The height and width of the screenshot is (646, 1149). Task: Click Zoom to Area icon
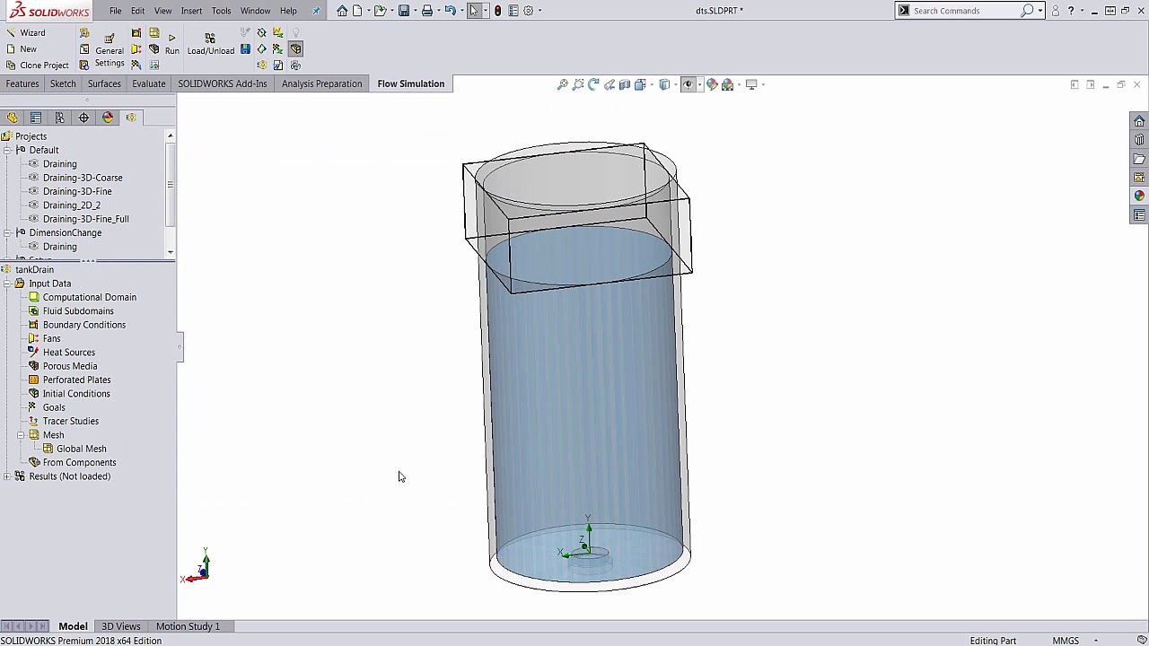coord(578,84)
